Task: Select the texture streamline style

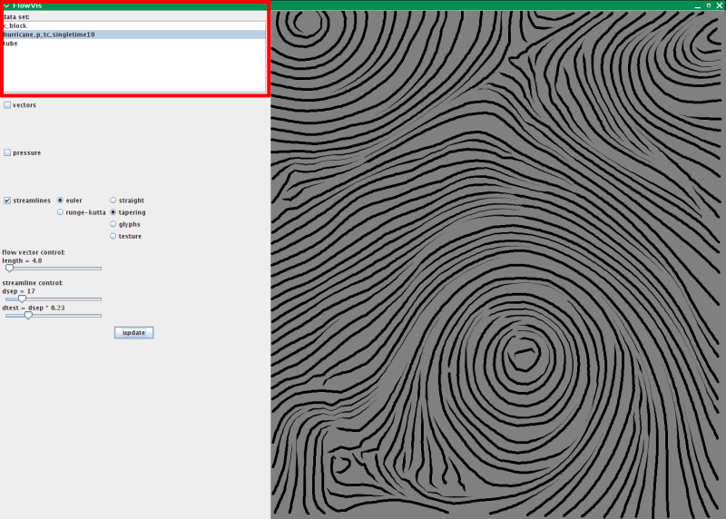Action: [x=113, y=236]
